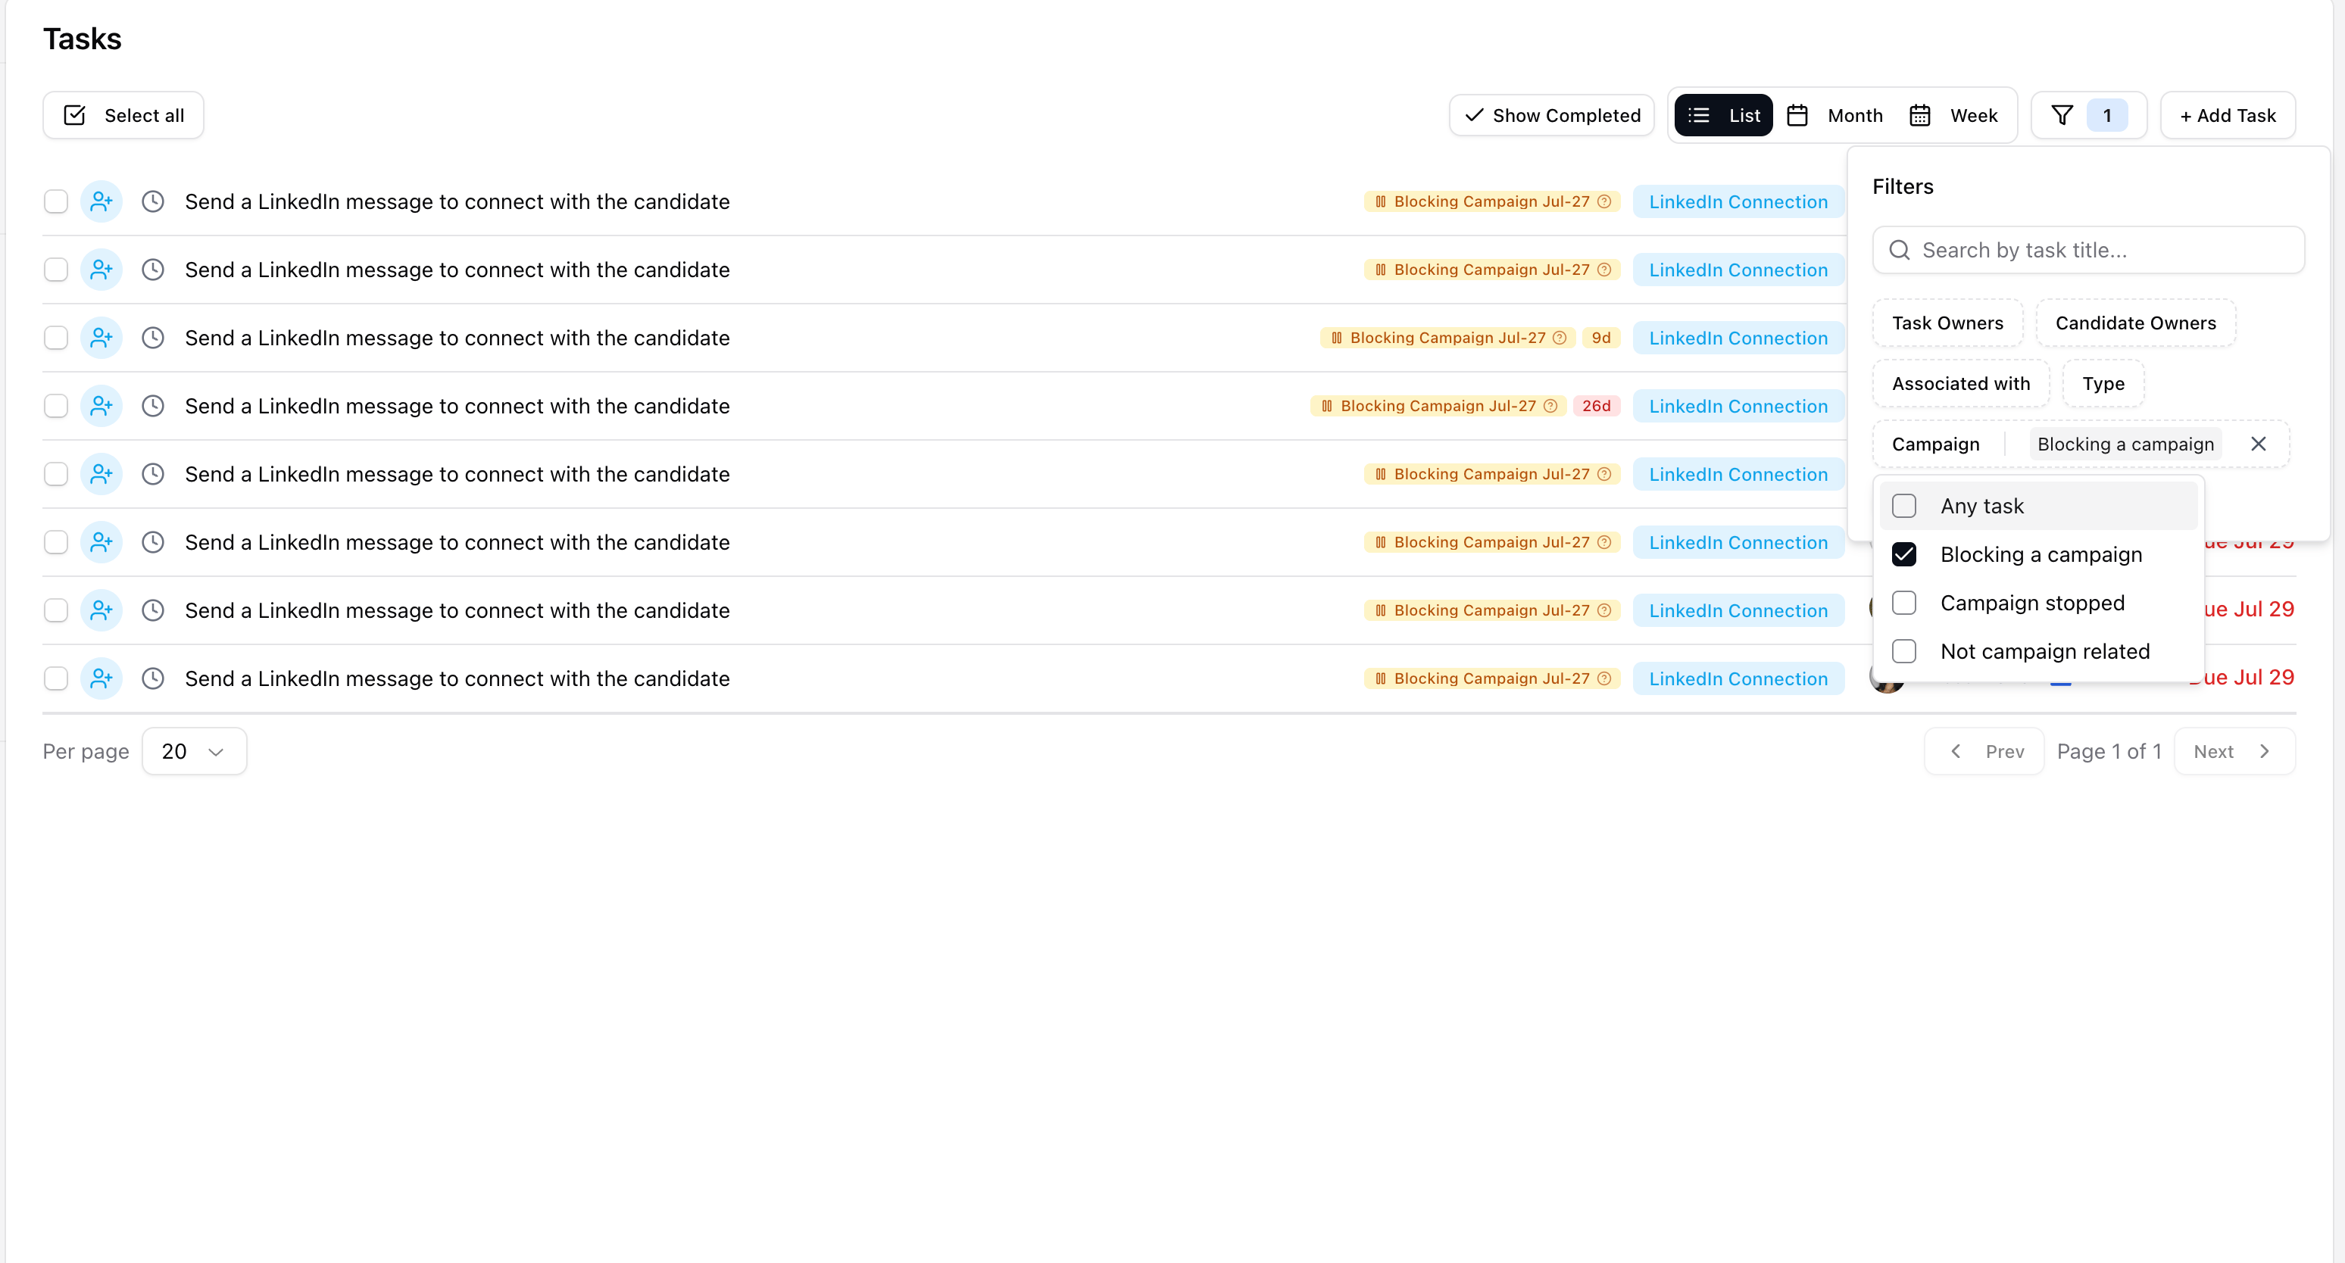Click the left chevron on Prev
The image size is (2345, 1263).
click(1956, 752)
